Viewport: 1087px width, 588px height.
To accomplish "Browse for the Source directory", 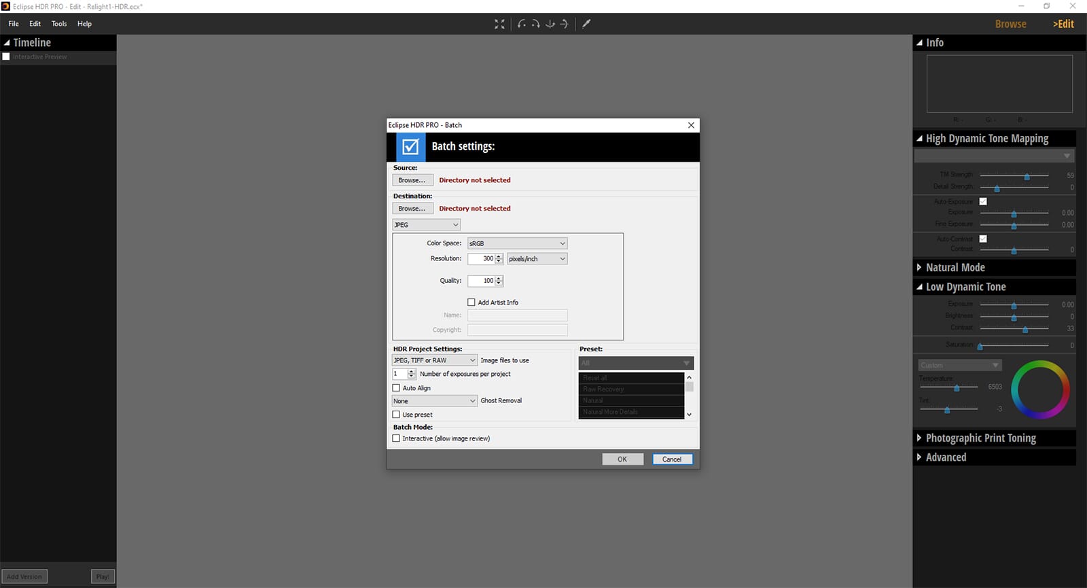I will 412,180.
